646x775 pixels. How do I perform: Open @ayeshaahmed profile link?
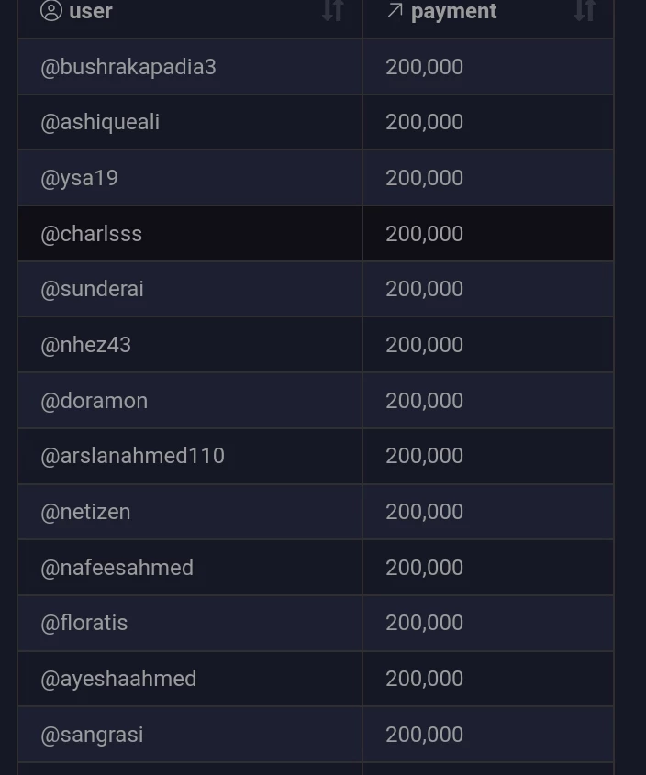[x=118, y=679]
